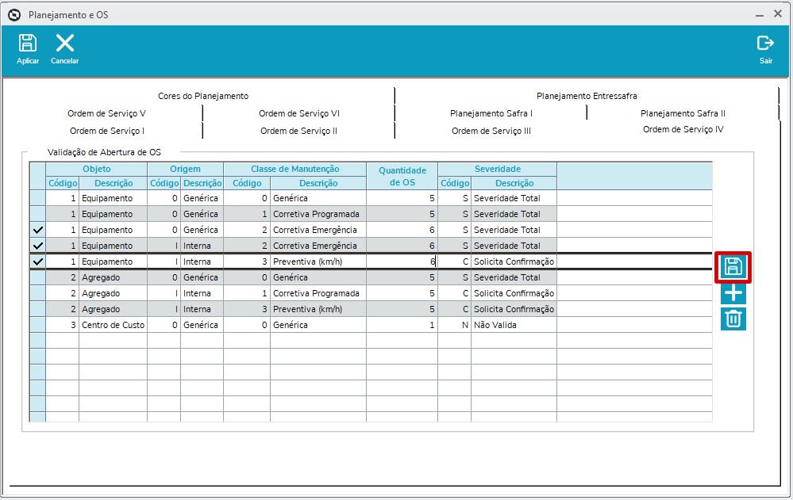Minimize the Planejamento e OS window
Viewport: 793px width, 500px height.
pos(759,15)
